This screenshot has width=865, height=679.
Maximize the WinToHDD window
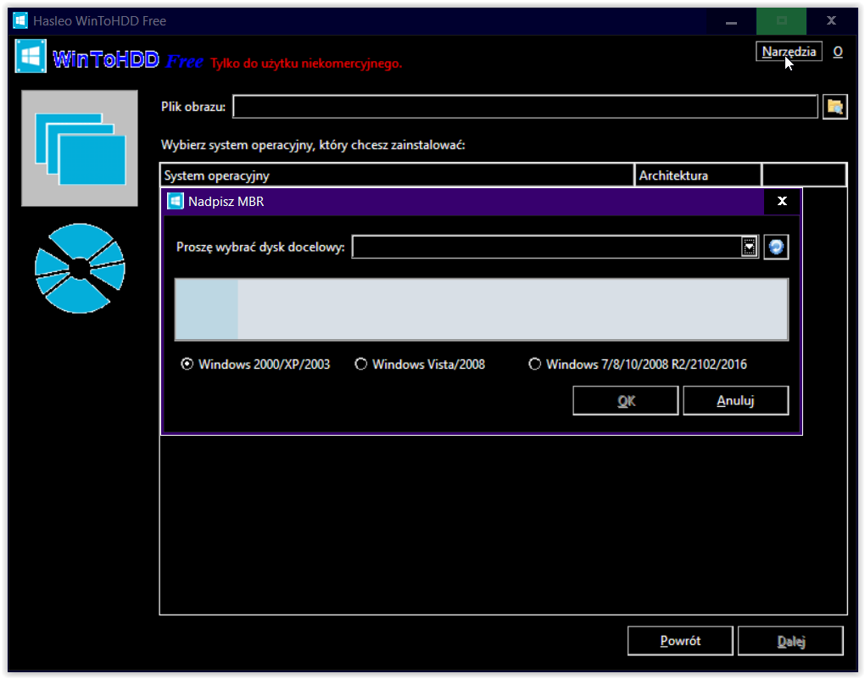[781, 21]
